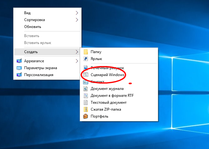Screen dimensions: 209x149
Task: Create a new Контакт
Action: pyautogui.click(x=119, y=82)
